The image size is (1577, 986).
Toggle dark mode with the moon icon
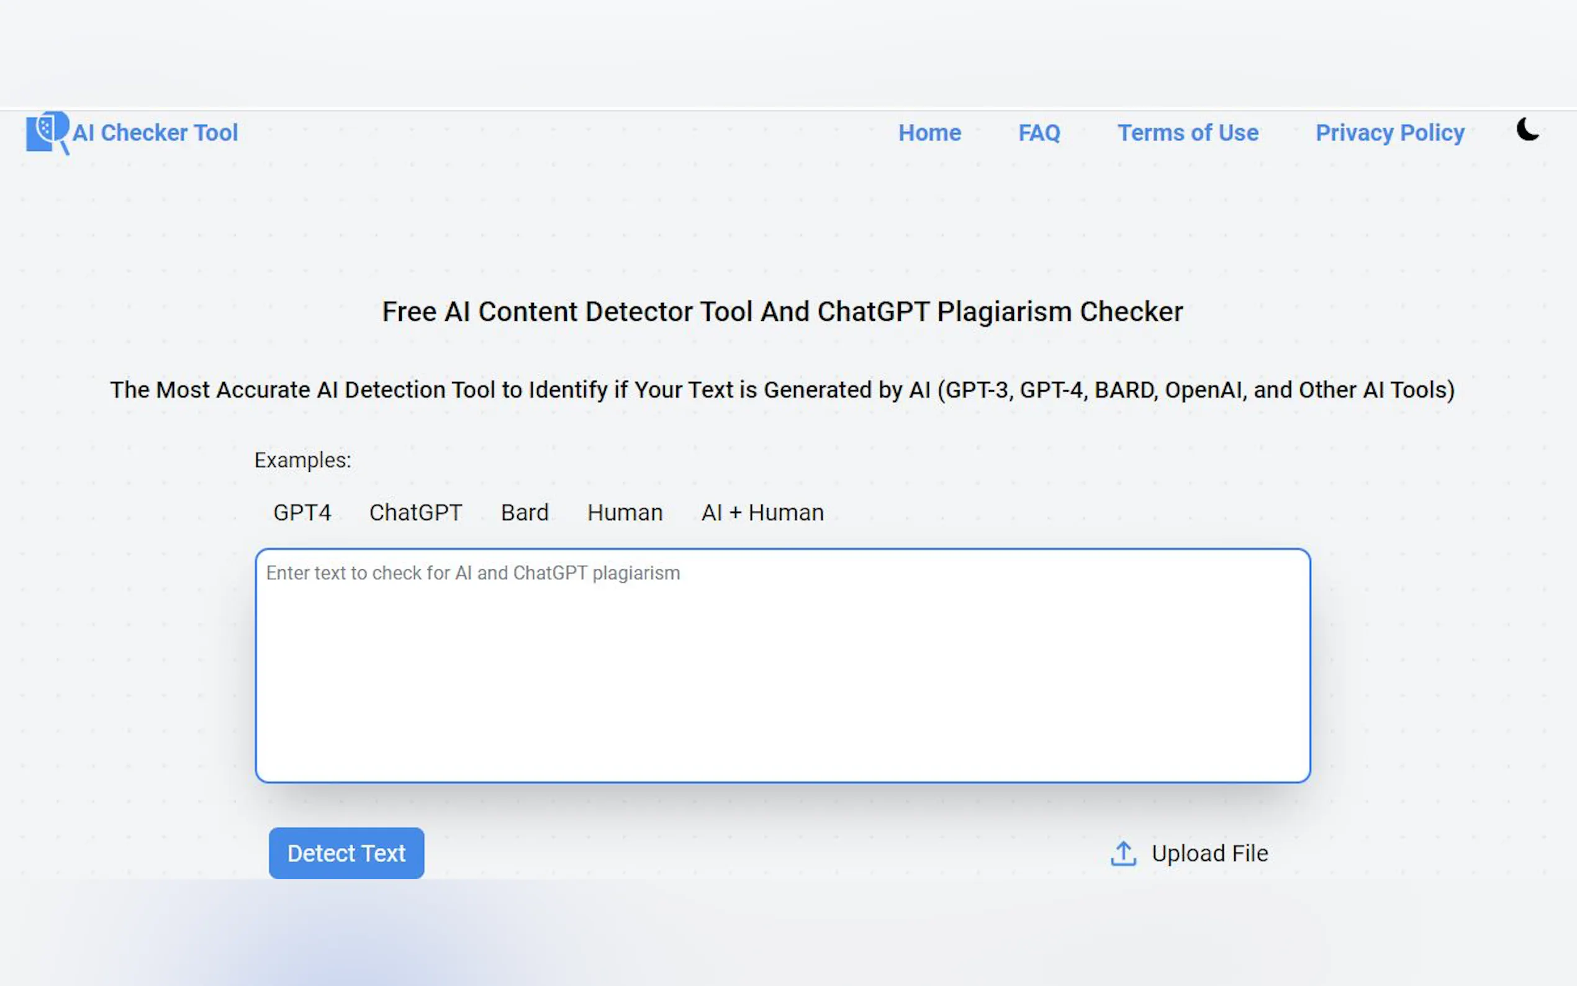(1527, 130)
